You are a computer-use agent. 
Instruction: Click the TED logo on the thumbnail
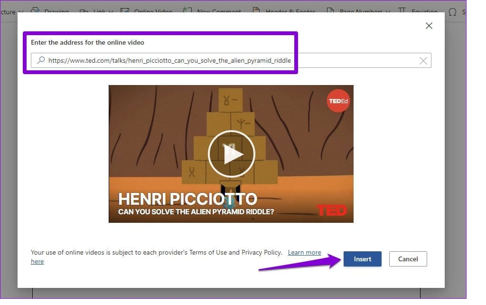(x=332, y=210)
